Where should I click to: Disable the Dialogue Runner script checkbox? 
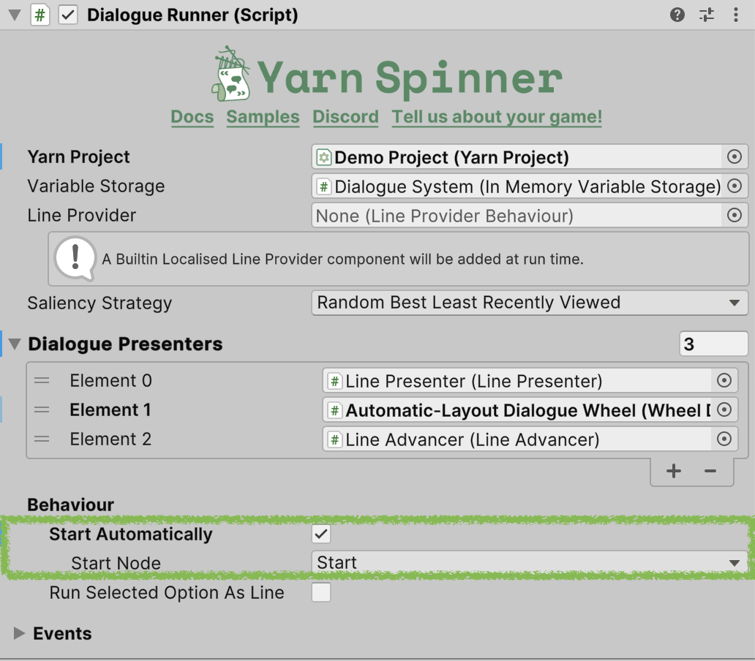click(68, 15)
